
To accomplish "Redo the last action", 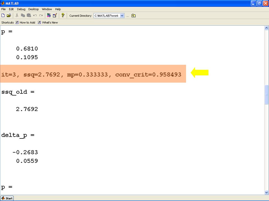I will [x=41, y=15].
